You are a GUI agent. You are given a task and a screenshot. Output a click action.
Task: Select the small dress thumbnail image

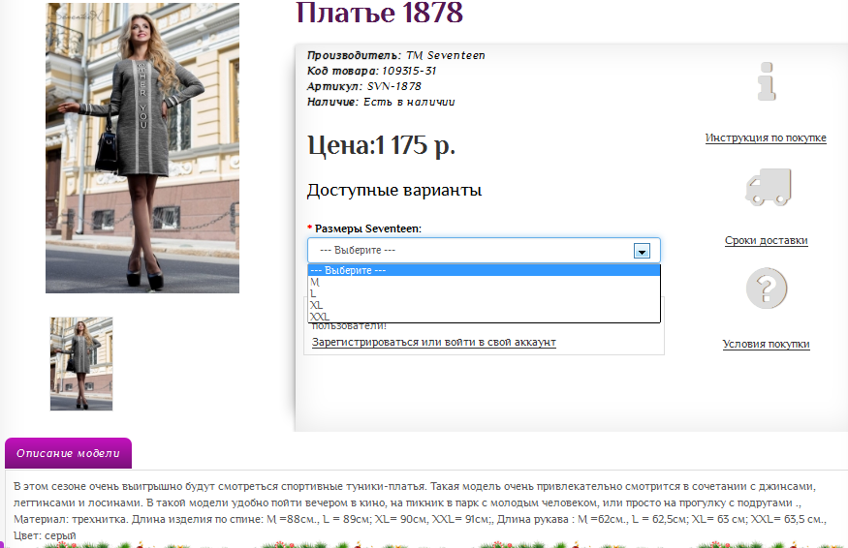81,364
